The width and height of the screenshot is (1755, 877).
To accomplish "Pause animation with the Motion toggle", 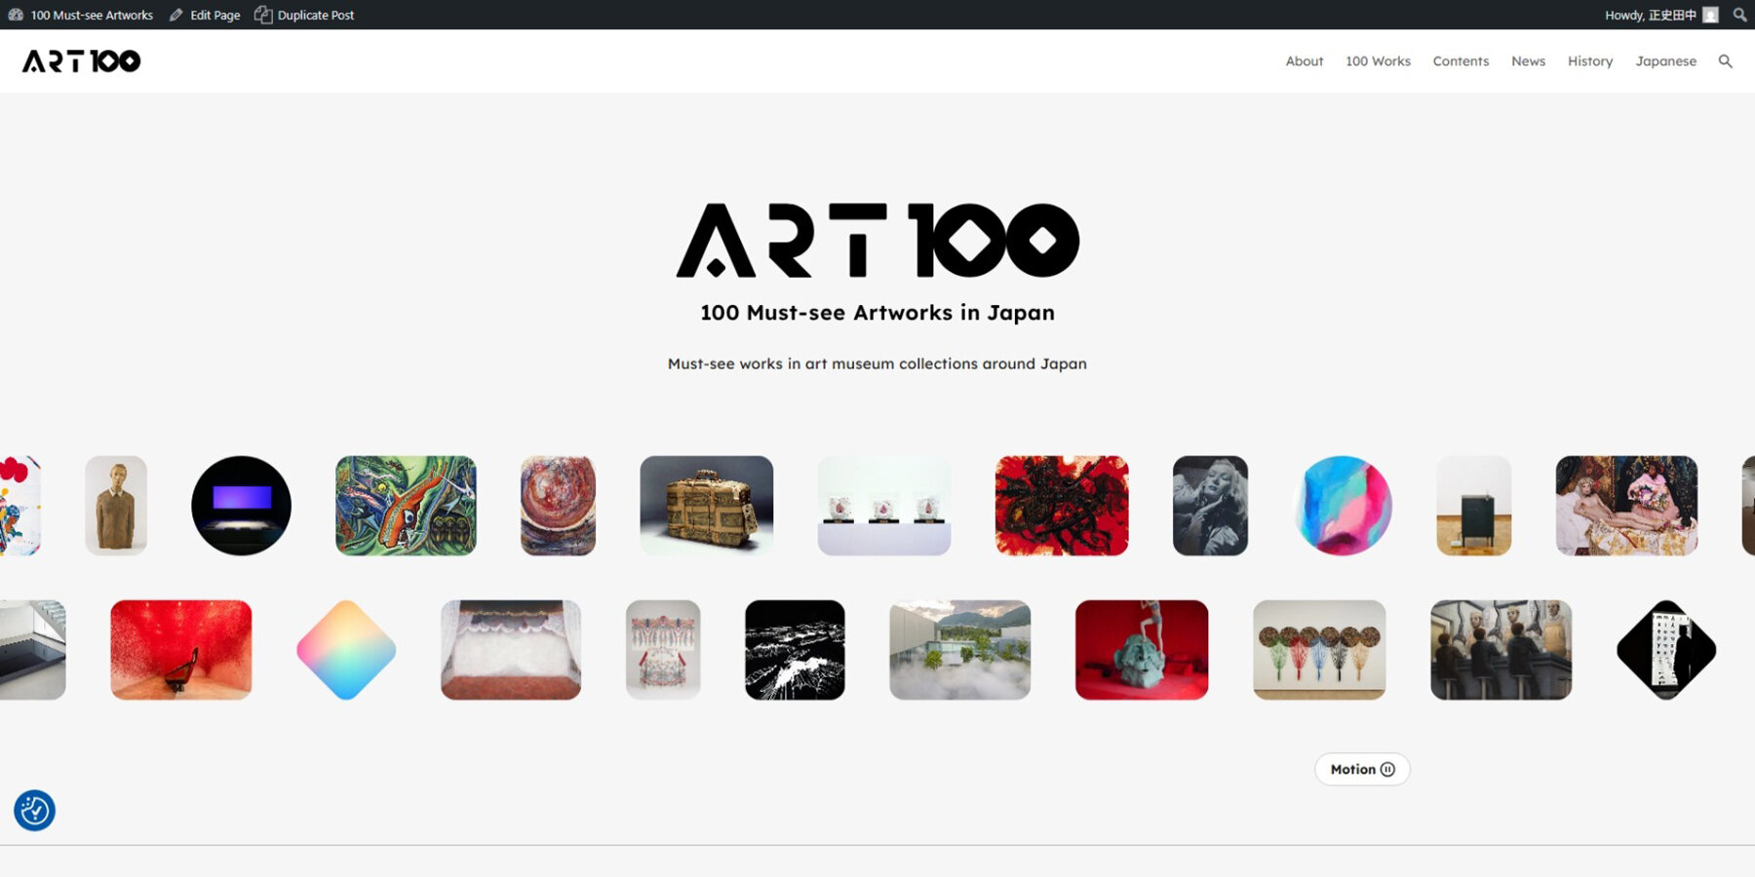I will [x=1362, y=769].
